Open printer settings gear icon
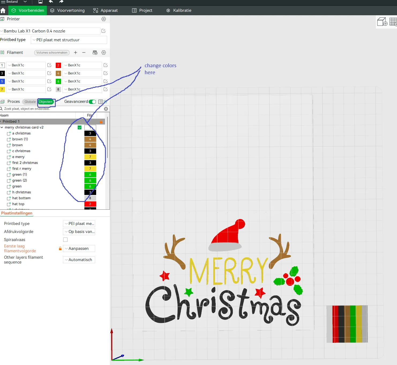397x365 pixels. coord(104,19)
